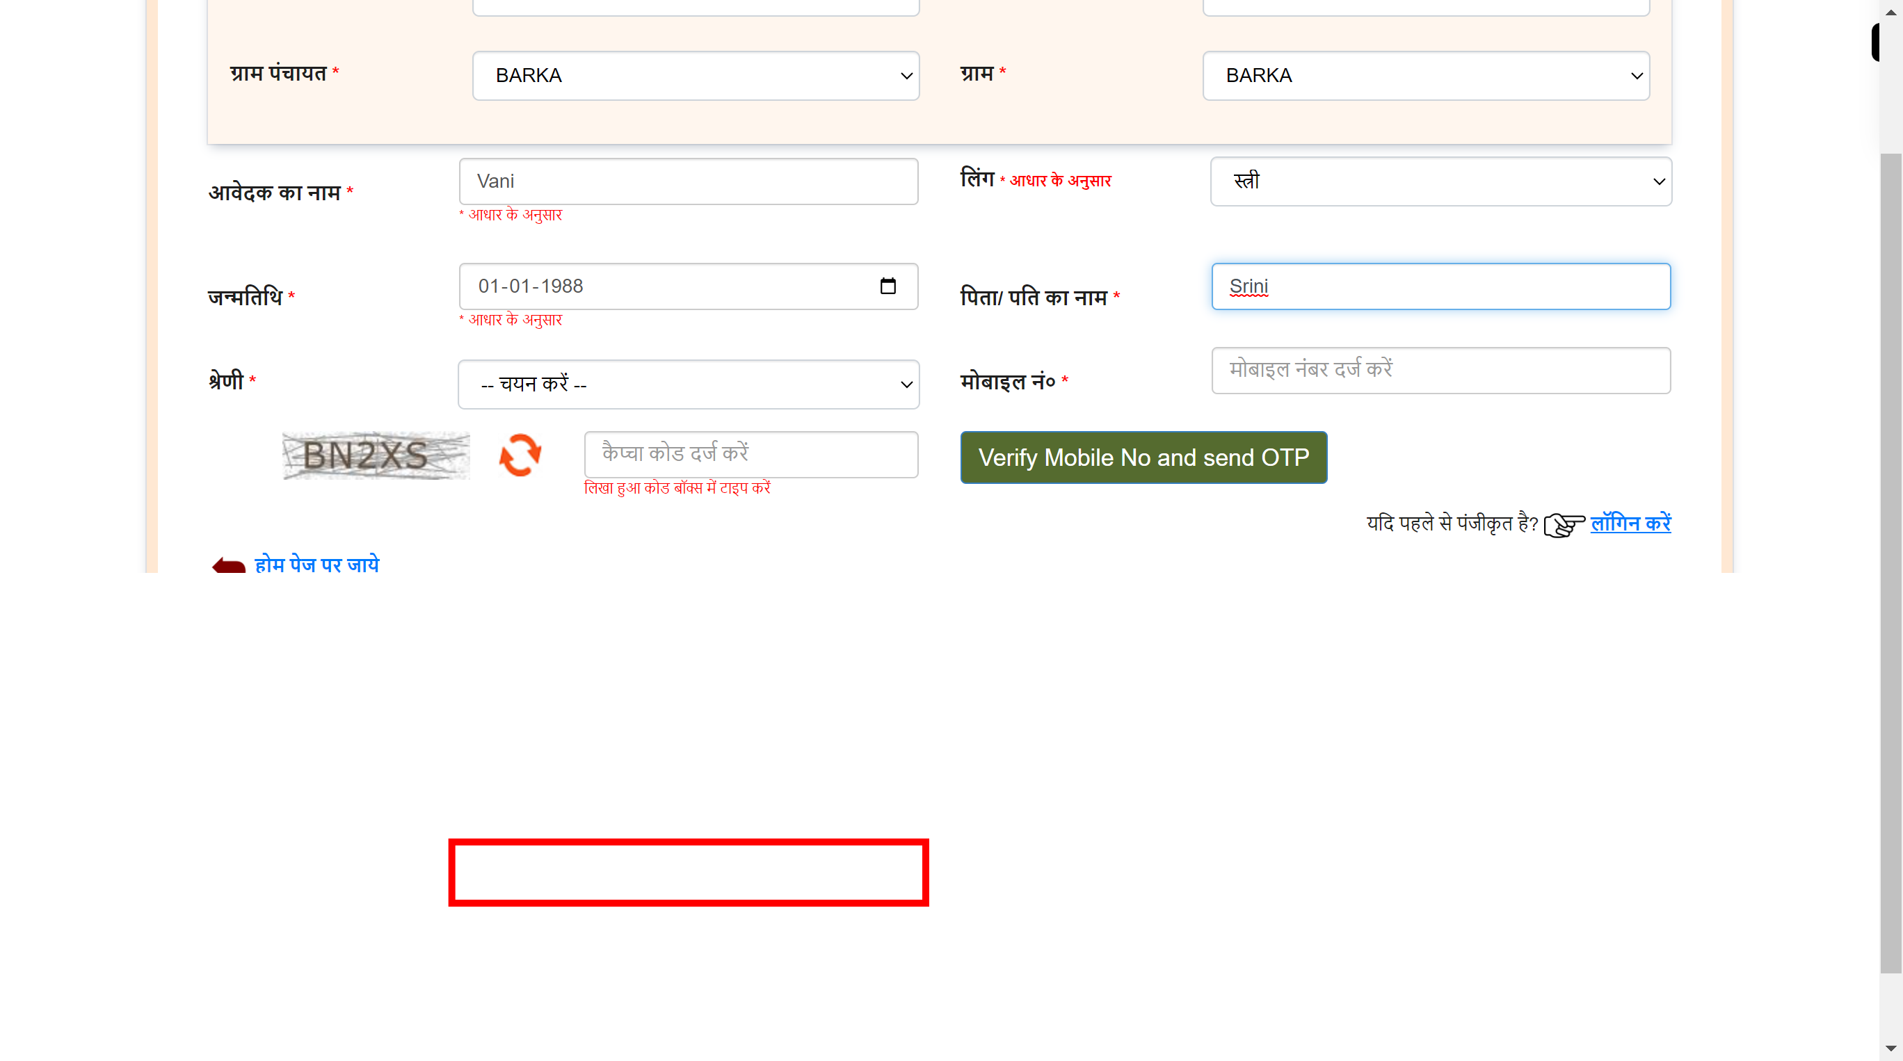The image size is (1903, 1061).
Task: Click the back arrow home icon
Action: [x=228, y=565]
